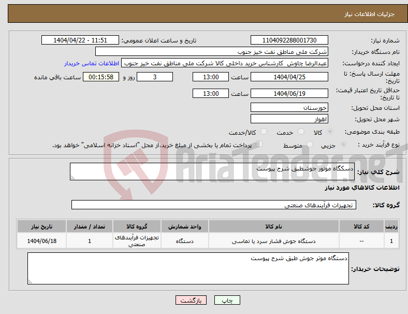Screen dimensions: 408x314
Task: Toggle the اسناد خزانه اسلامی payment checkbox
Action: [x=259, y=144]
